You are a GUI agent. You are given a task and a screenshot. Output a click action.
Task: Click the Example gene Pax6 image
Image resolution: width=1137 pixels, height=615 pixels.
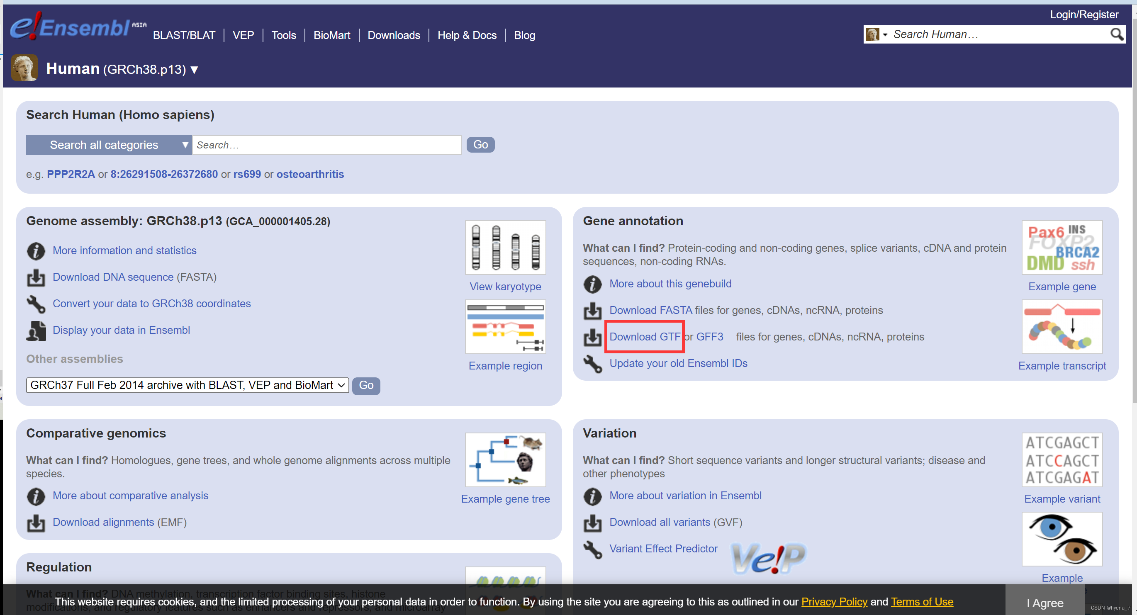(x=1062, y=248)
